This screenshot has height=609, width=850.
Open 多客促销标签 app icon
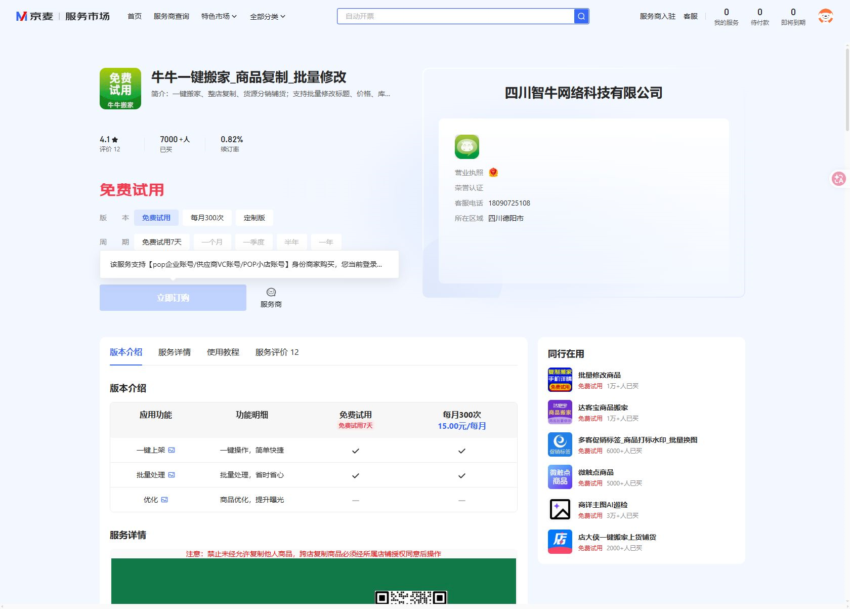click(560, 444)
